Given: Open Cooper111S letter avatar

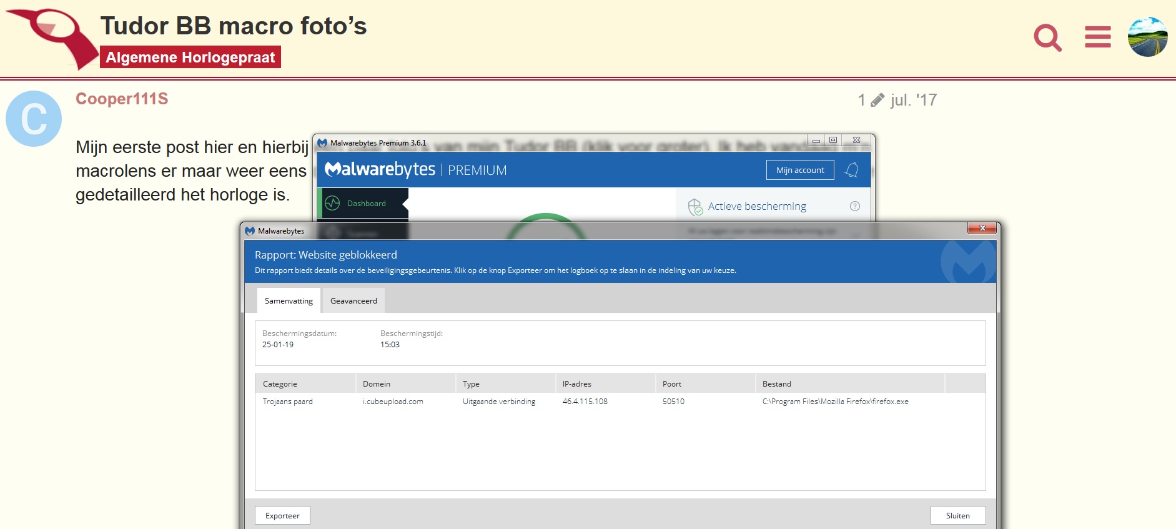Looking at the screenshot, I should pos(34,119).
